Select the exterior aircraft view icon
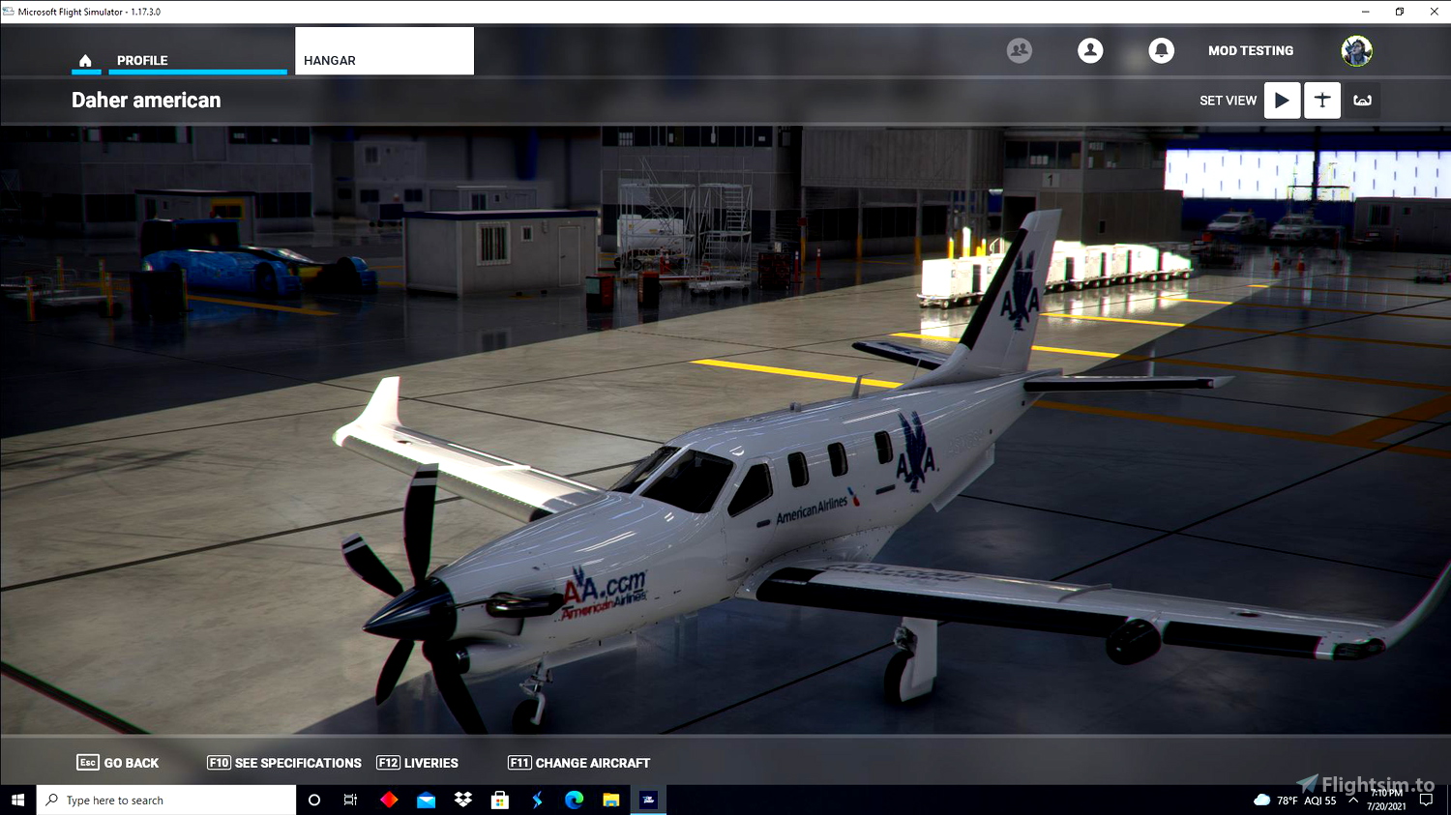Viewport: 1451px width, 815px height. pyautogui.click(x=1321, y=100)
